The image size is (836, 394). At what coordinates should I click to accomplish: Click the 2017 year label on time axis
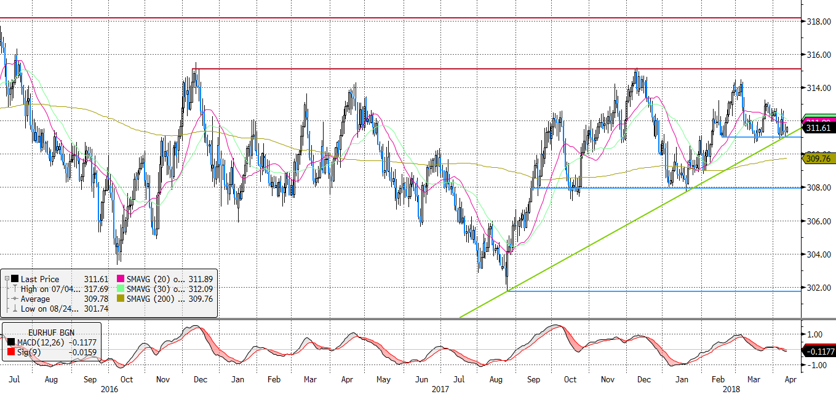click(x=440, y=388)
